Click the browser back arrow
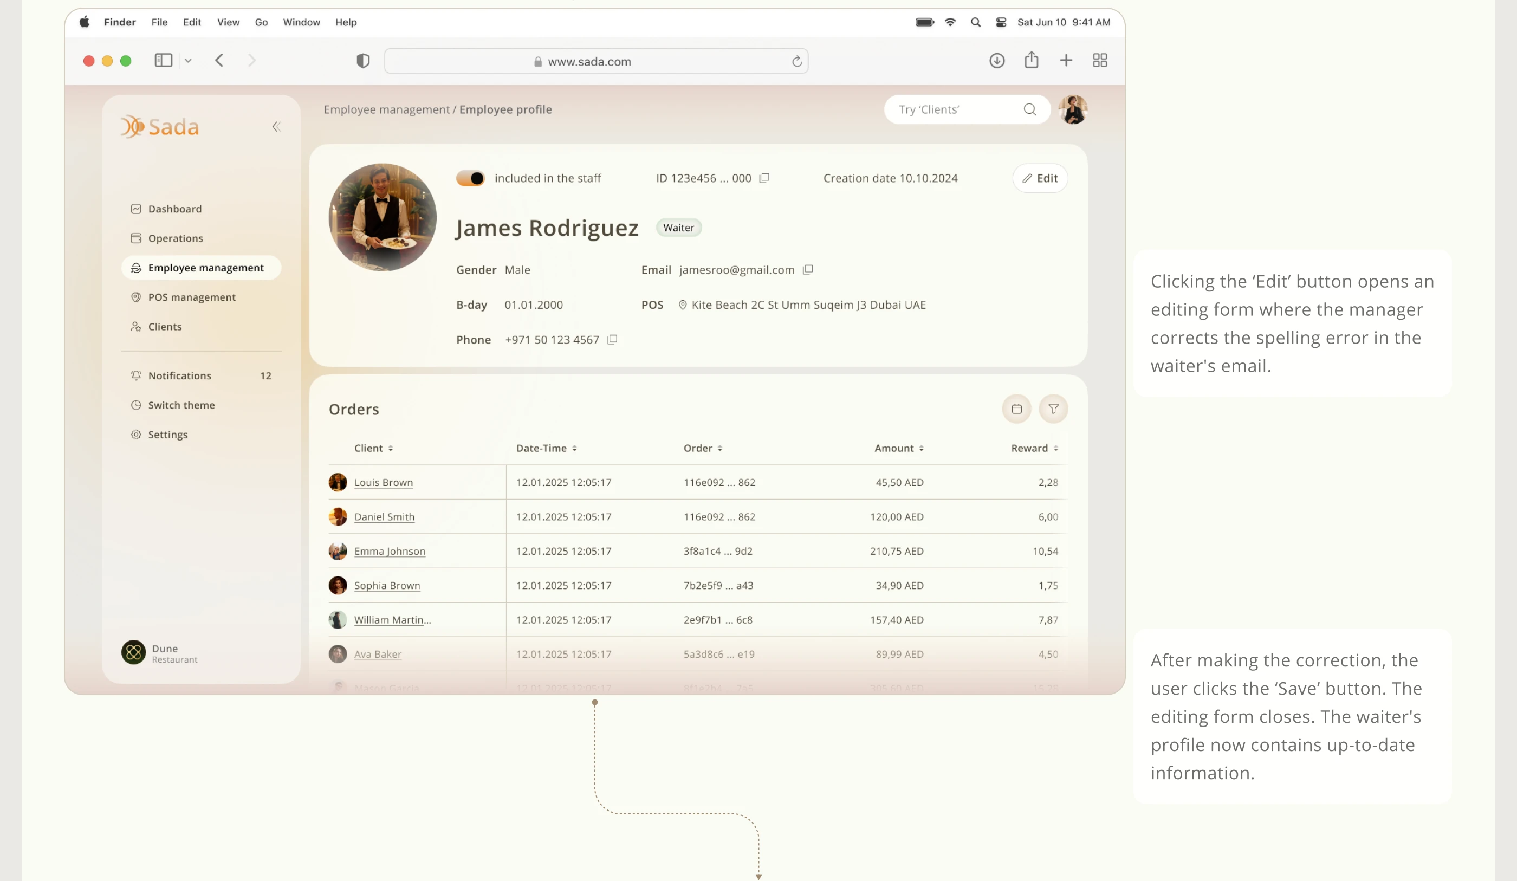The image size is (1517, 881). pyautogui.click(x=219, y=61)
